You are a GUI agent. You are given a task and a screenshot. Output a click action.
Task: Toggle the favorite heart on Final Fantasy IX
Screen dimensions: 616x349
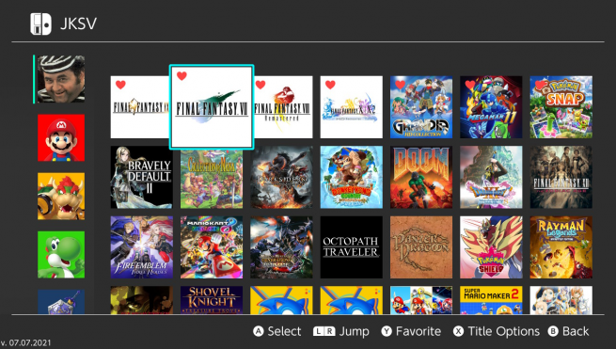click(120, 85)
